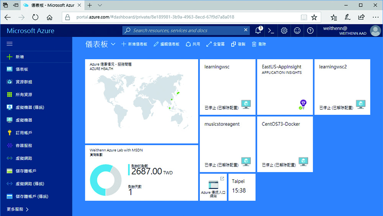383x216 pixels.
Task: Click the lightbulb on EastUS-AppInsight tile
Action: [x=303, y=104]
